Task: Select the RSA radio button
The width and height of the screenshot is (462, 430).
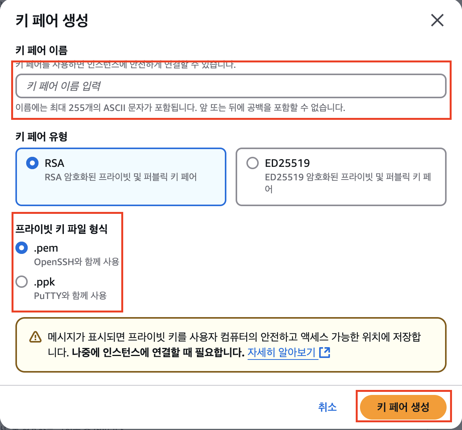Action: click(32, 163)
